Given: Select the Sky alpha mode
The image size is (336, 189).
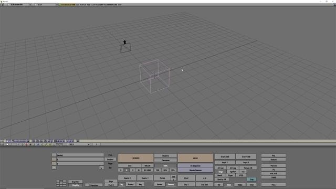Looking at the screenshot, I should tap(121, 184).
